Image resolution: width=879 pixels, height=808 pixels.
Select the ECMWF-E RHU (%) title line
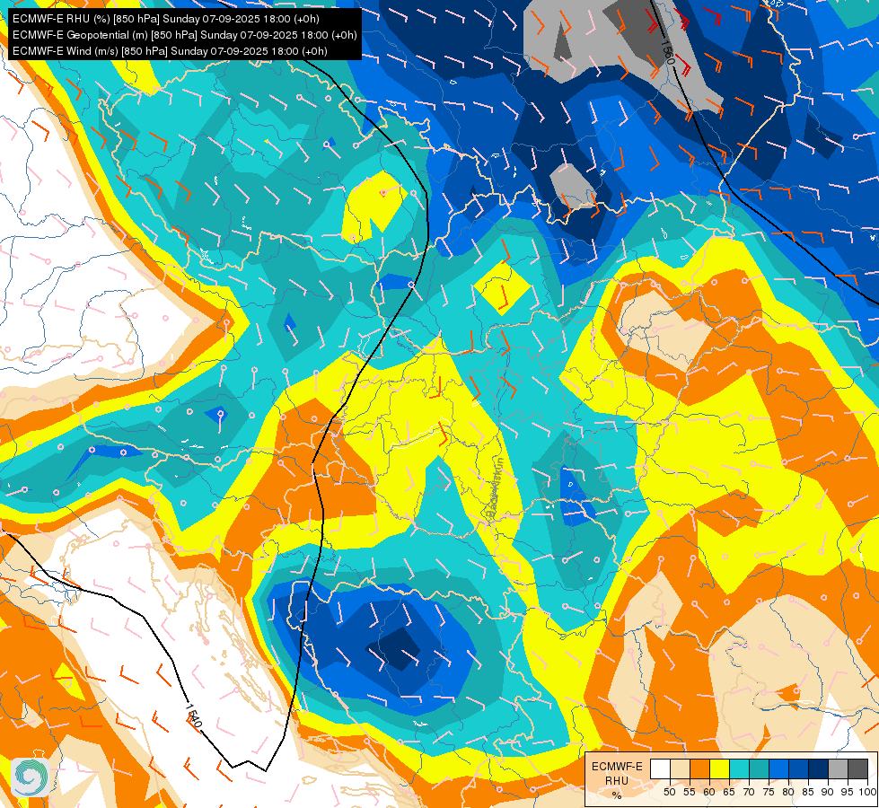(166, 19)
